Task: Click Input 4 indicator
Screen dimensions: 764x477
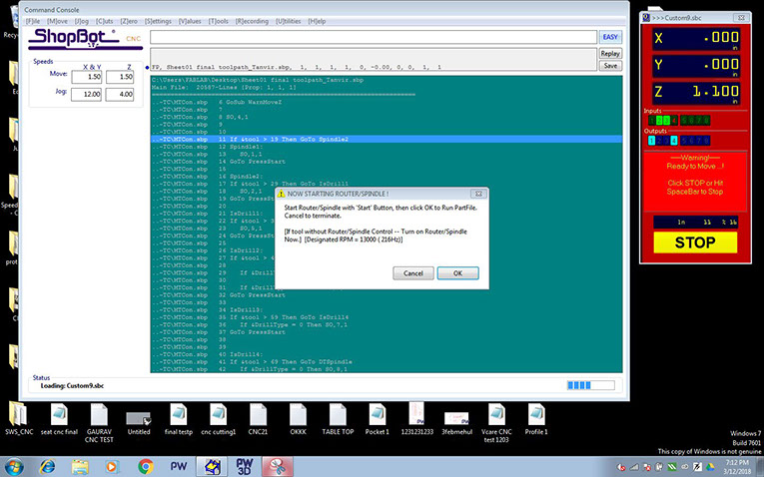Action: pyautogui.click(x=674, y=120)
